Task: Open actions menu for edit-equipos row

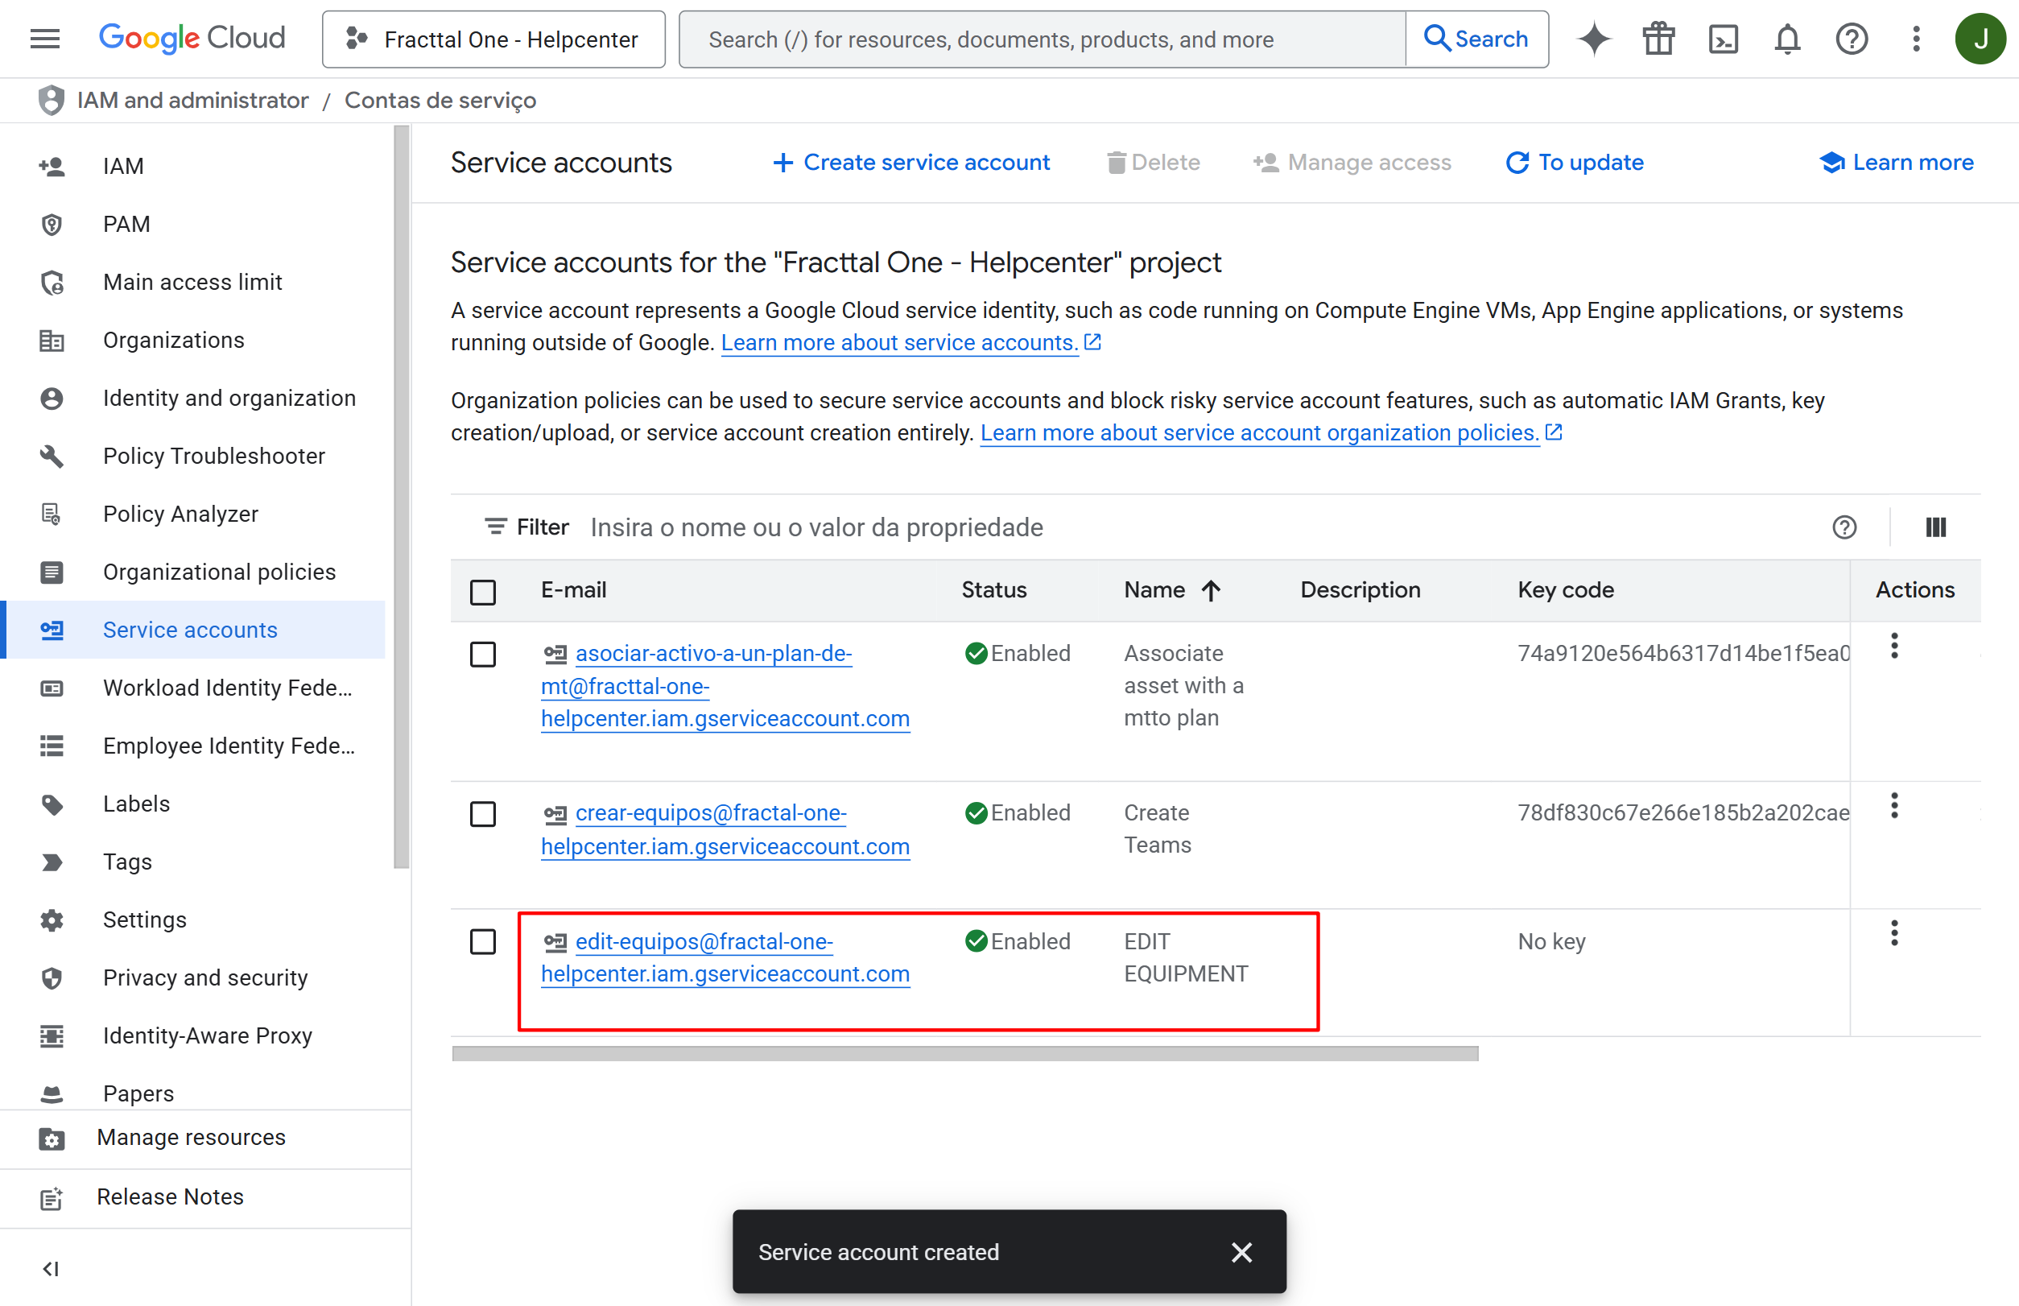Action: pyautogui.click(x=1894, y=933)
